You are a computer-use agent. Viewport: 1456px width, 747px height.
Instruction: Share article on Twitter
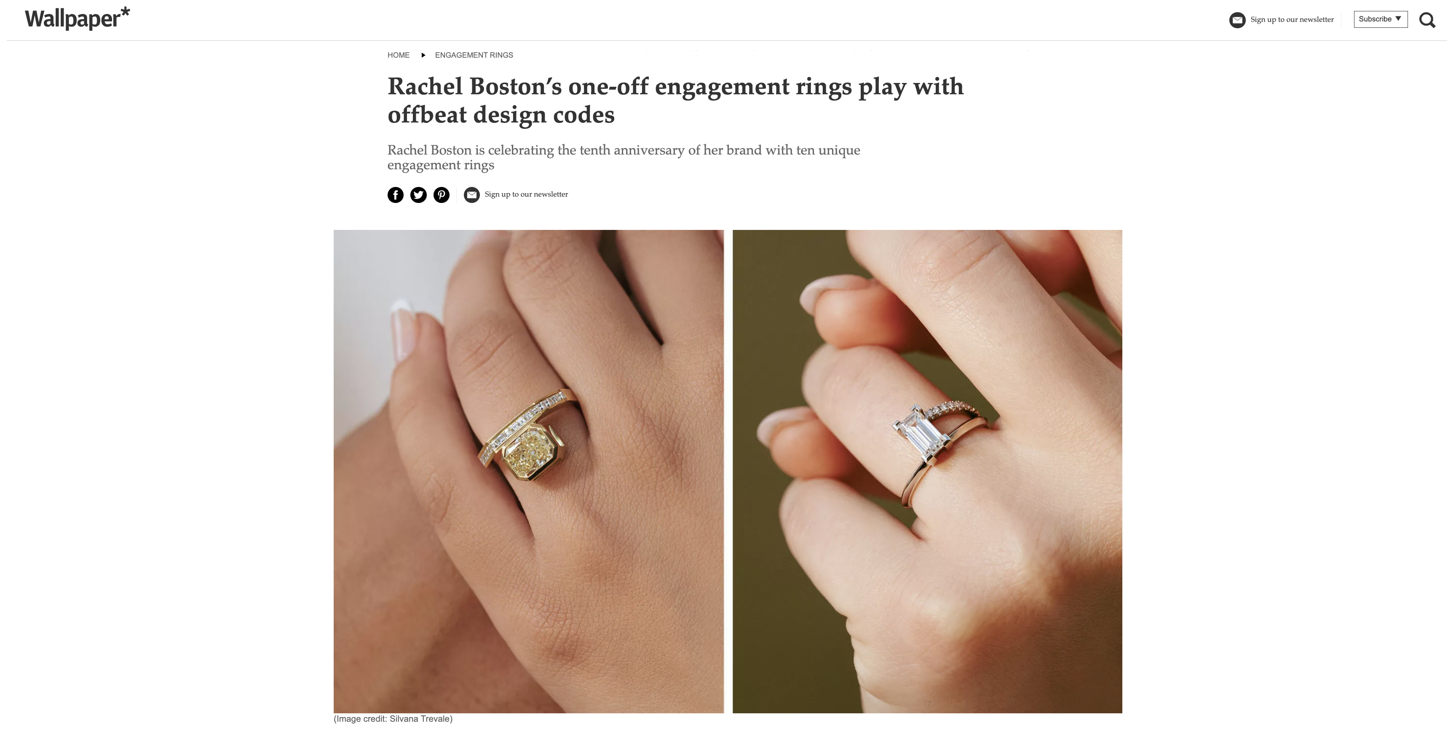pos(418,195)
